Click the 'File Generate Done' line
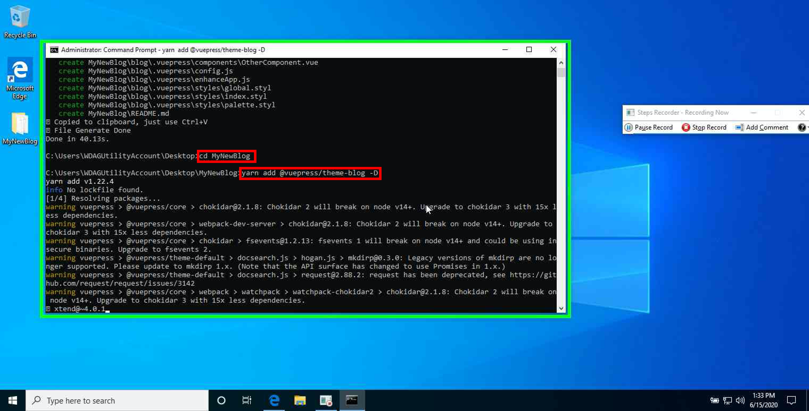This screenshot has height=411, width=809. coord(88,130)
